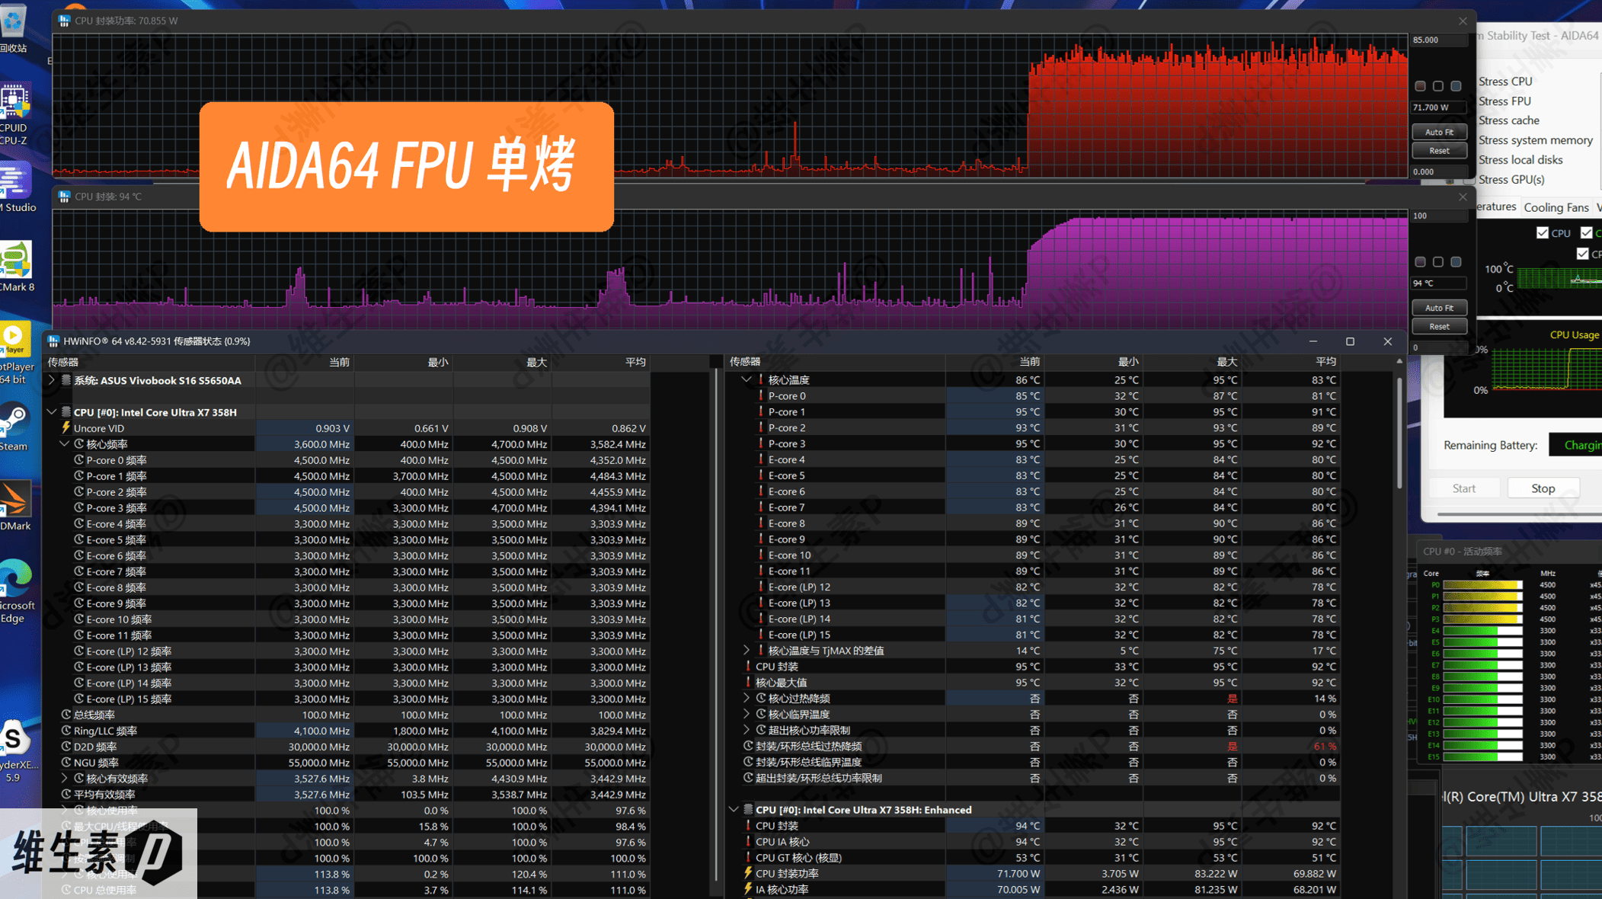Click Auto Fit on the CPU power graph

1439,132
